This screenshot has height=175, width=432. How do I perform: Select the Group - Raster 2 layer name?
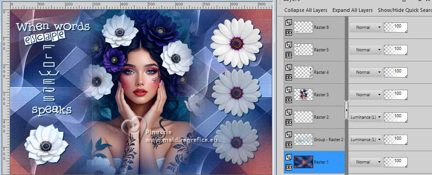click(x=329, y=140)
